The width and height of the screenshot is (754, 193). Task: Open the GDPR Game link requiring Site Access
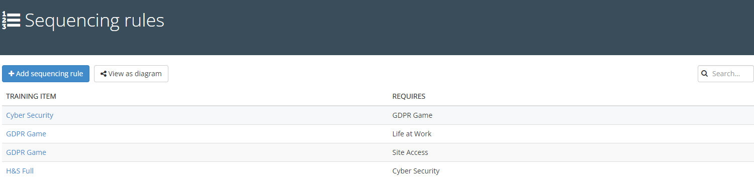(x=26, y=152)
